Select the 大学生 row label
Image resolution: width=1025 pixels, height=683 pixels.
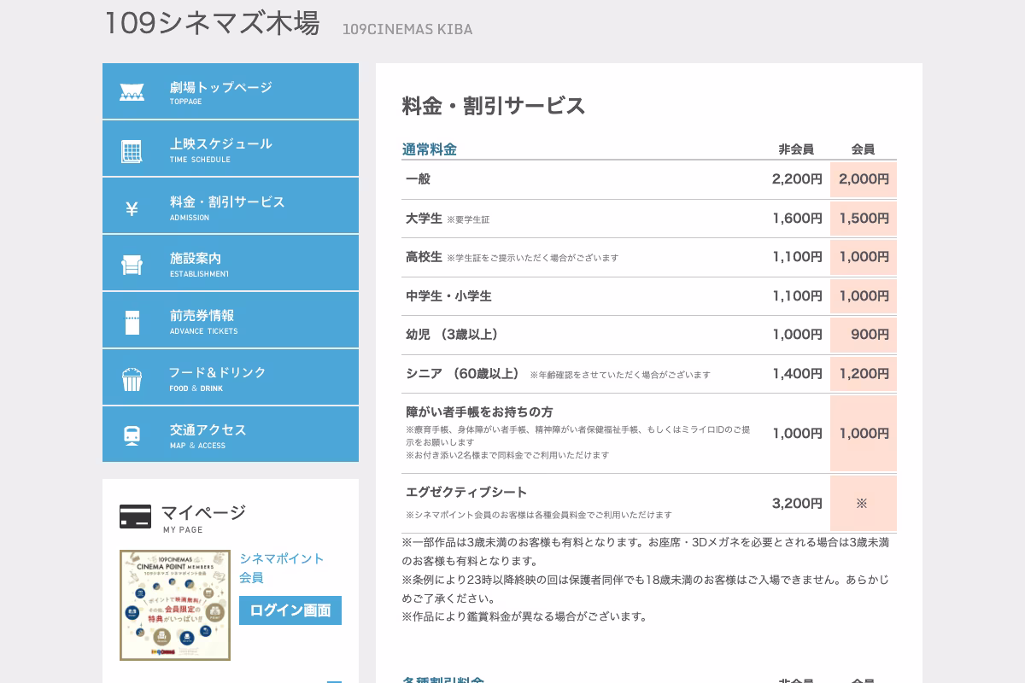[424, 219]
